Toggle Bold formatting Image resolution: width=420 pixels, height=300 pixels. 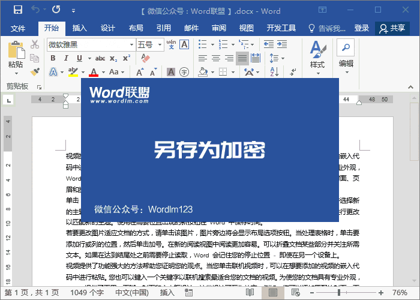[x=53, y=58]
